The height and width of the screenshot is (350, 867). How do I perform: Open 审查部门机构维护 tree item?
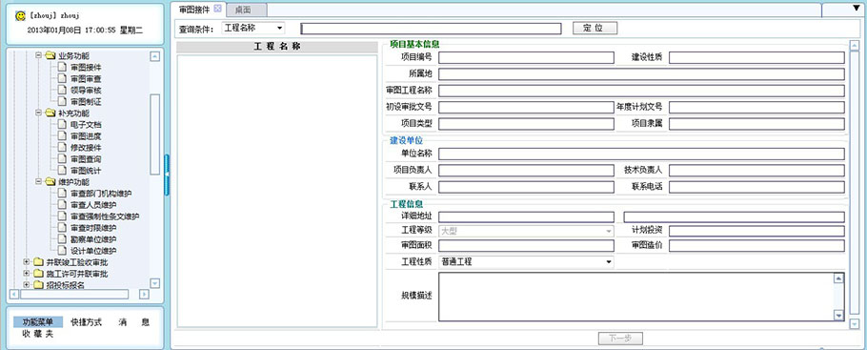[101, 194]
